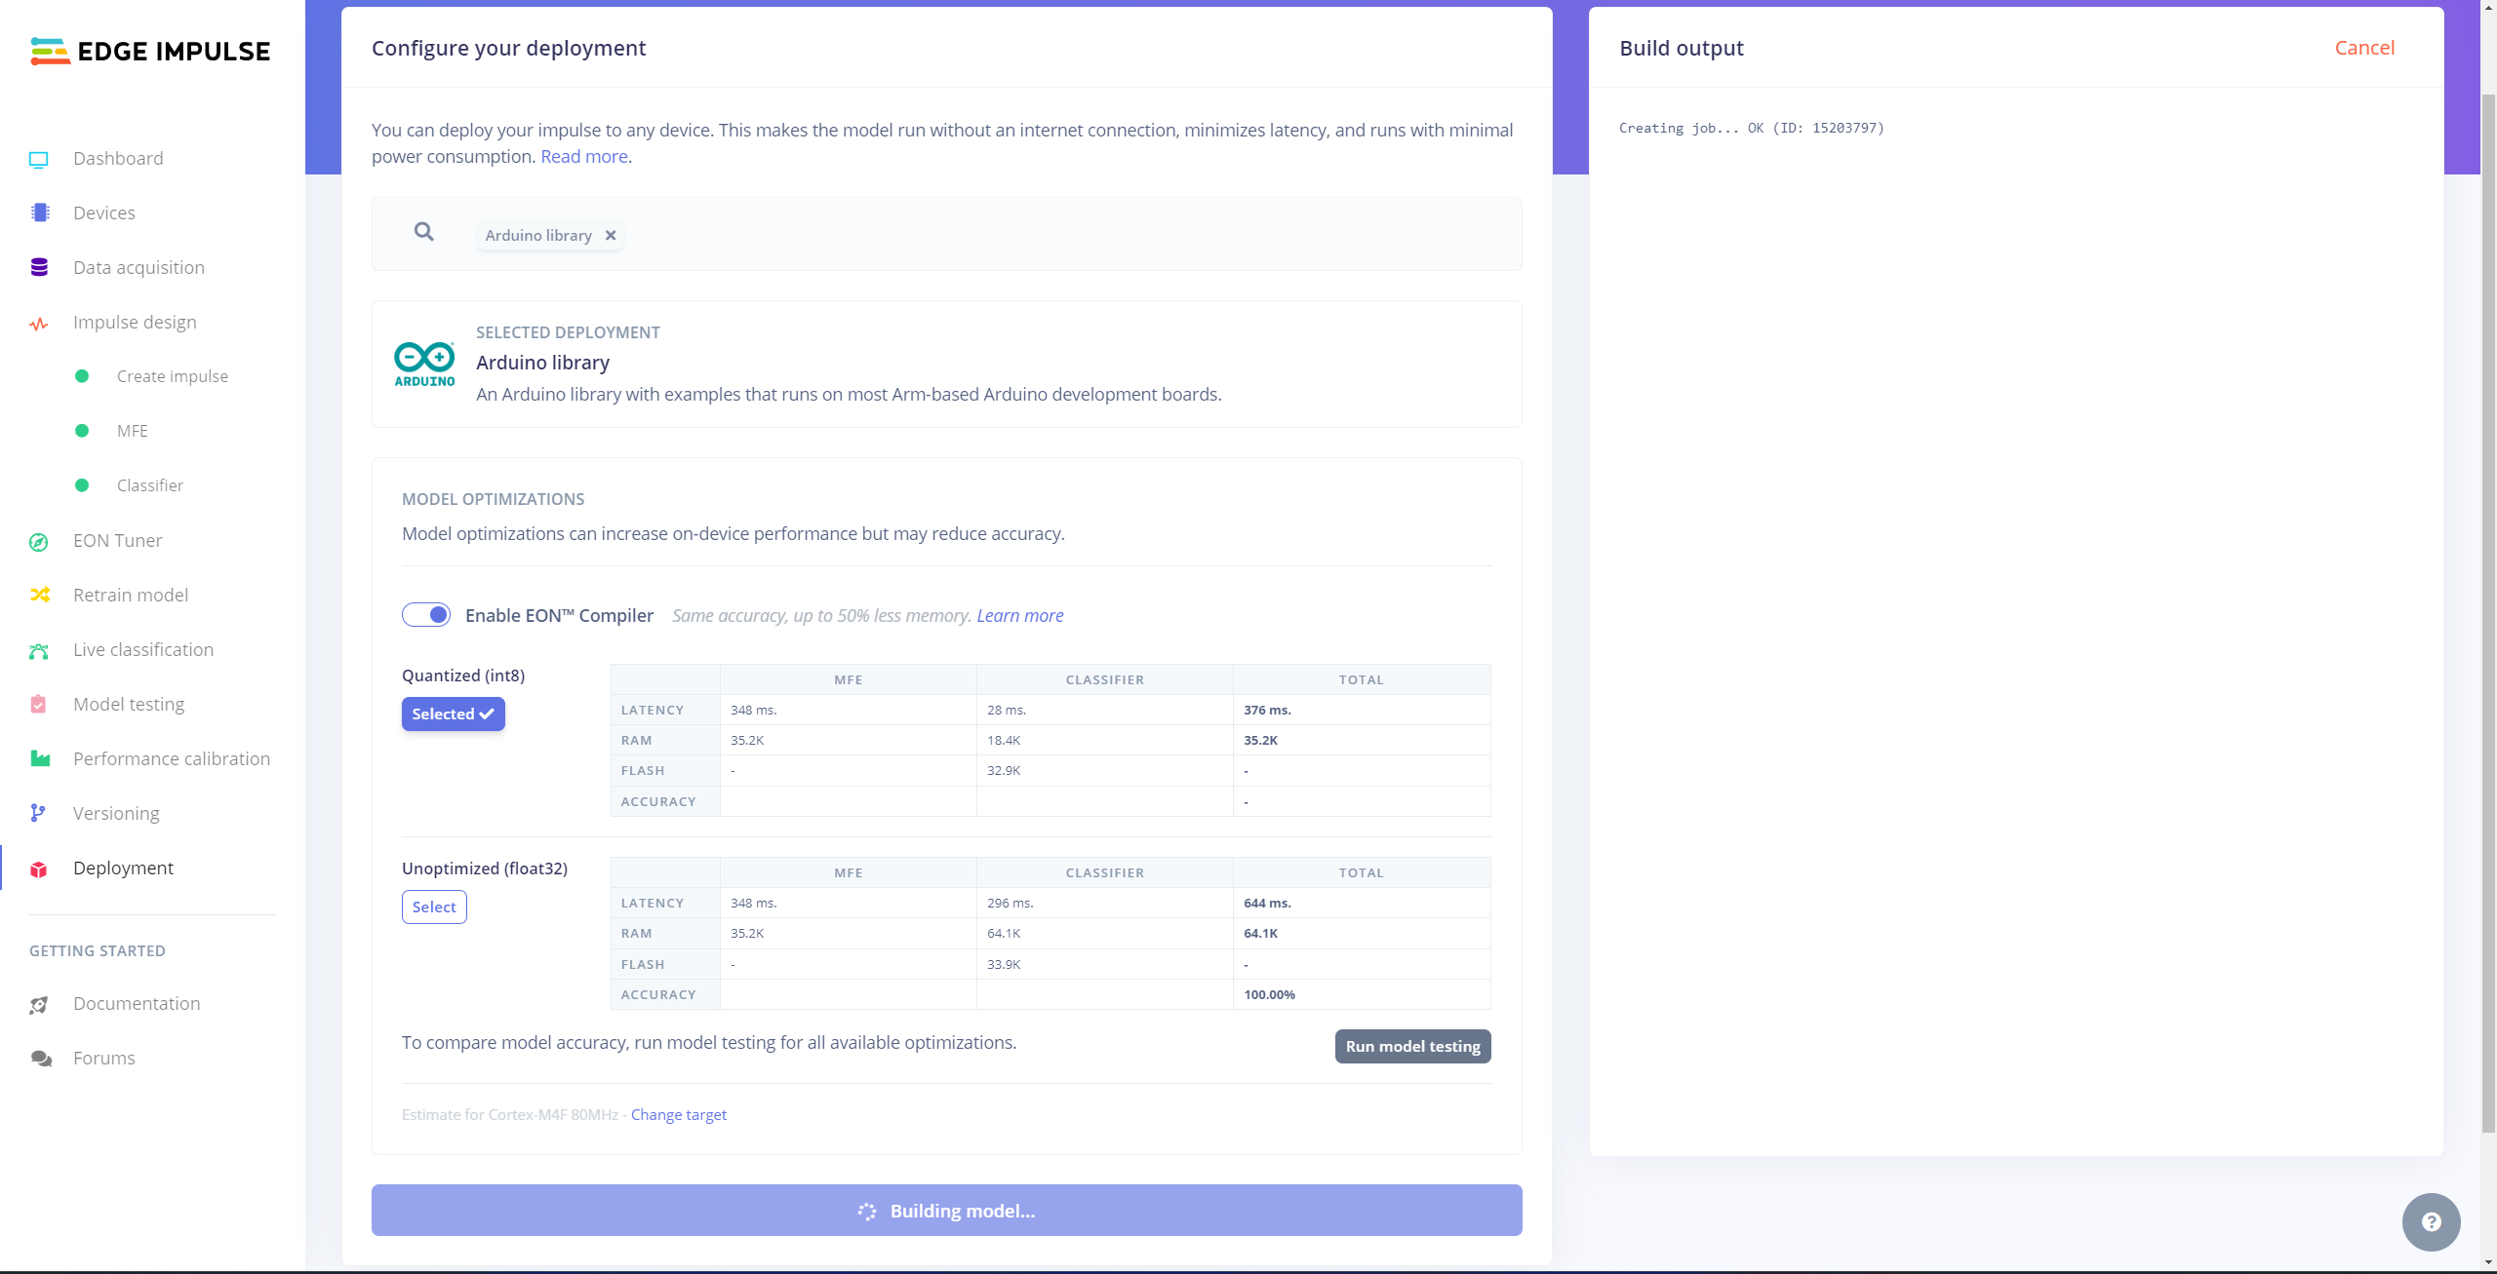Click Creating job build output line

[1751, 128]
